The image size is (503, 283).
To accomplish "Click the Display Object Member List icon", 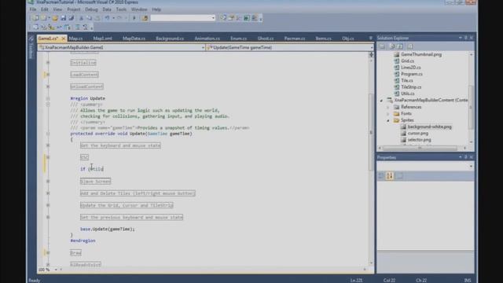I will click(35, 28).
